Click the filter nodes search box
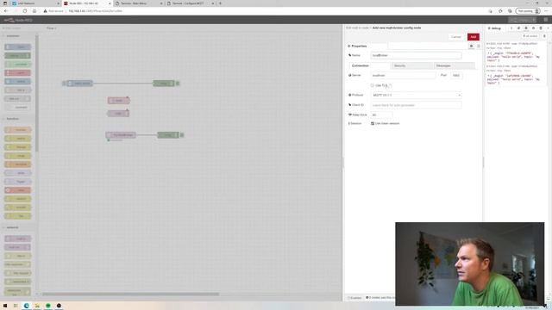552x310 pixels. (18, 28)
